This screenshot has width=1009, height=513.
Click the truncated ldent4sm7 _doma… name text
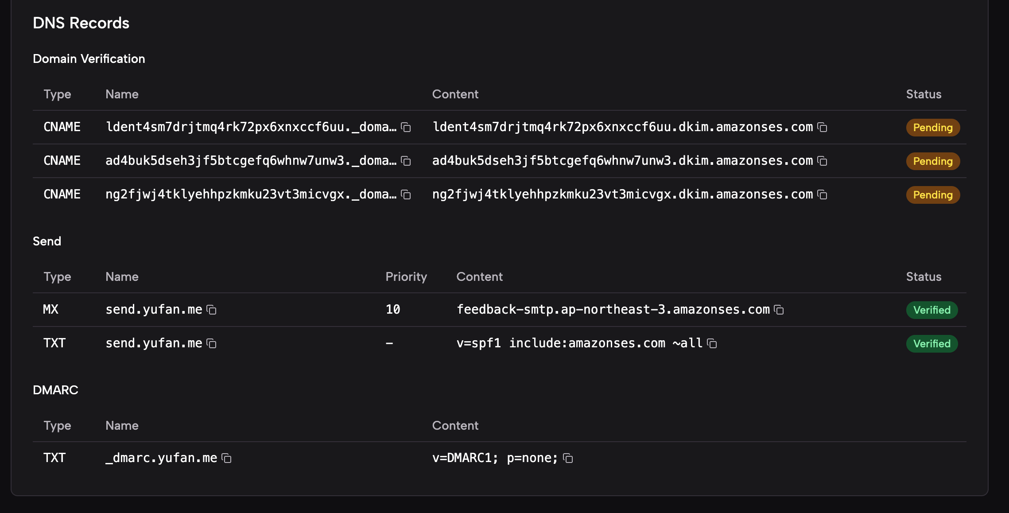click(x=251, y=127)
